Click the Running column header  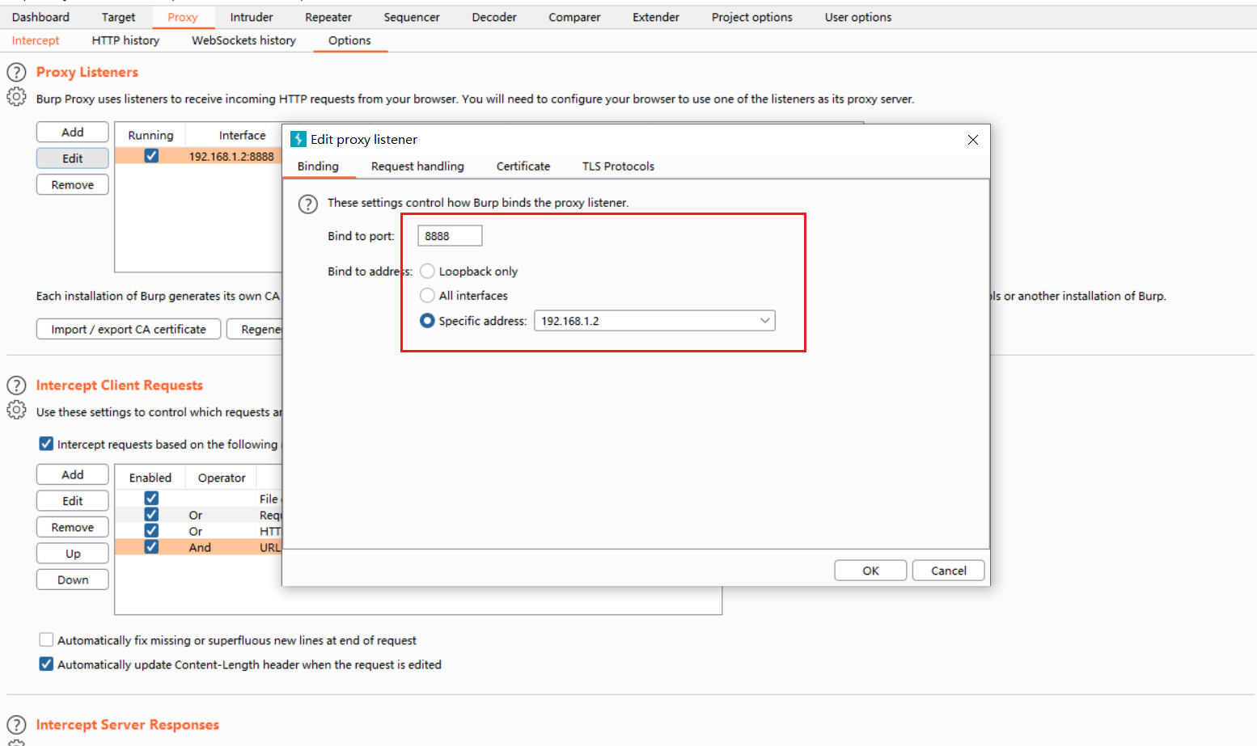point(150,136)
